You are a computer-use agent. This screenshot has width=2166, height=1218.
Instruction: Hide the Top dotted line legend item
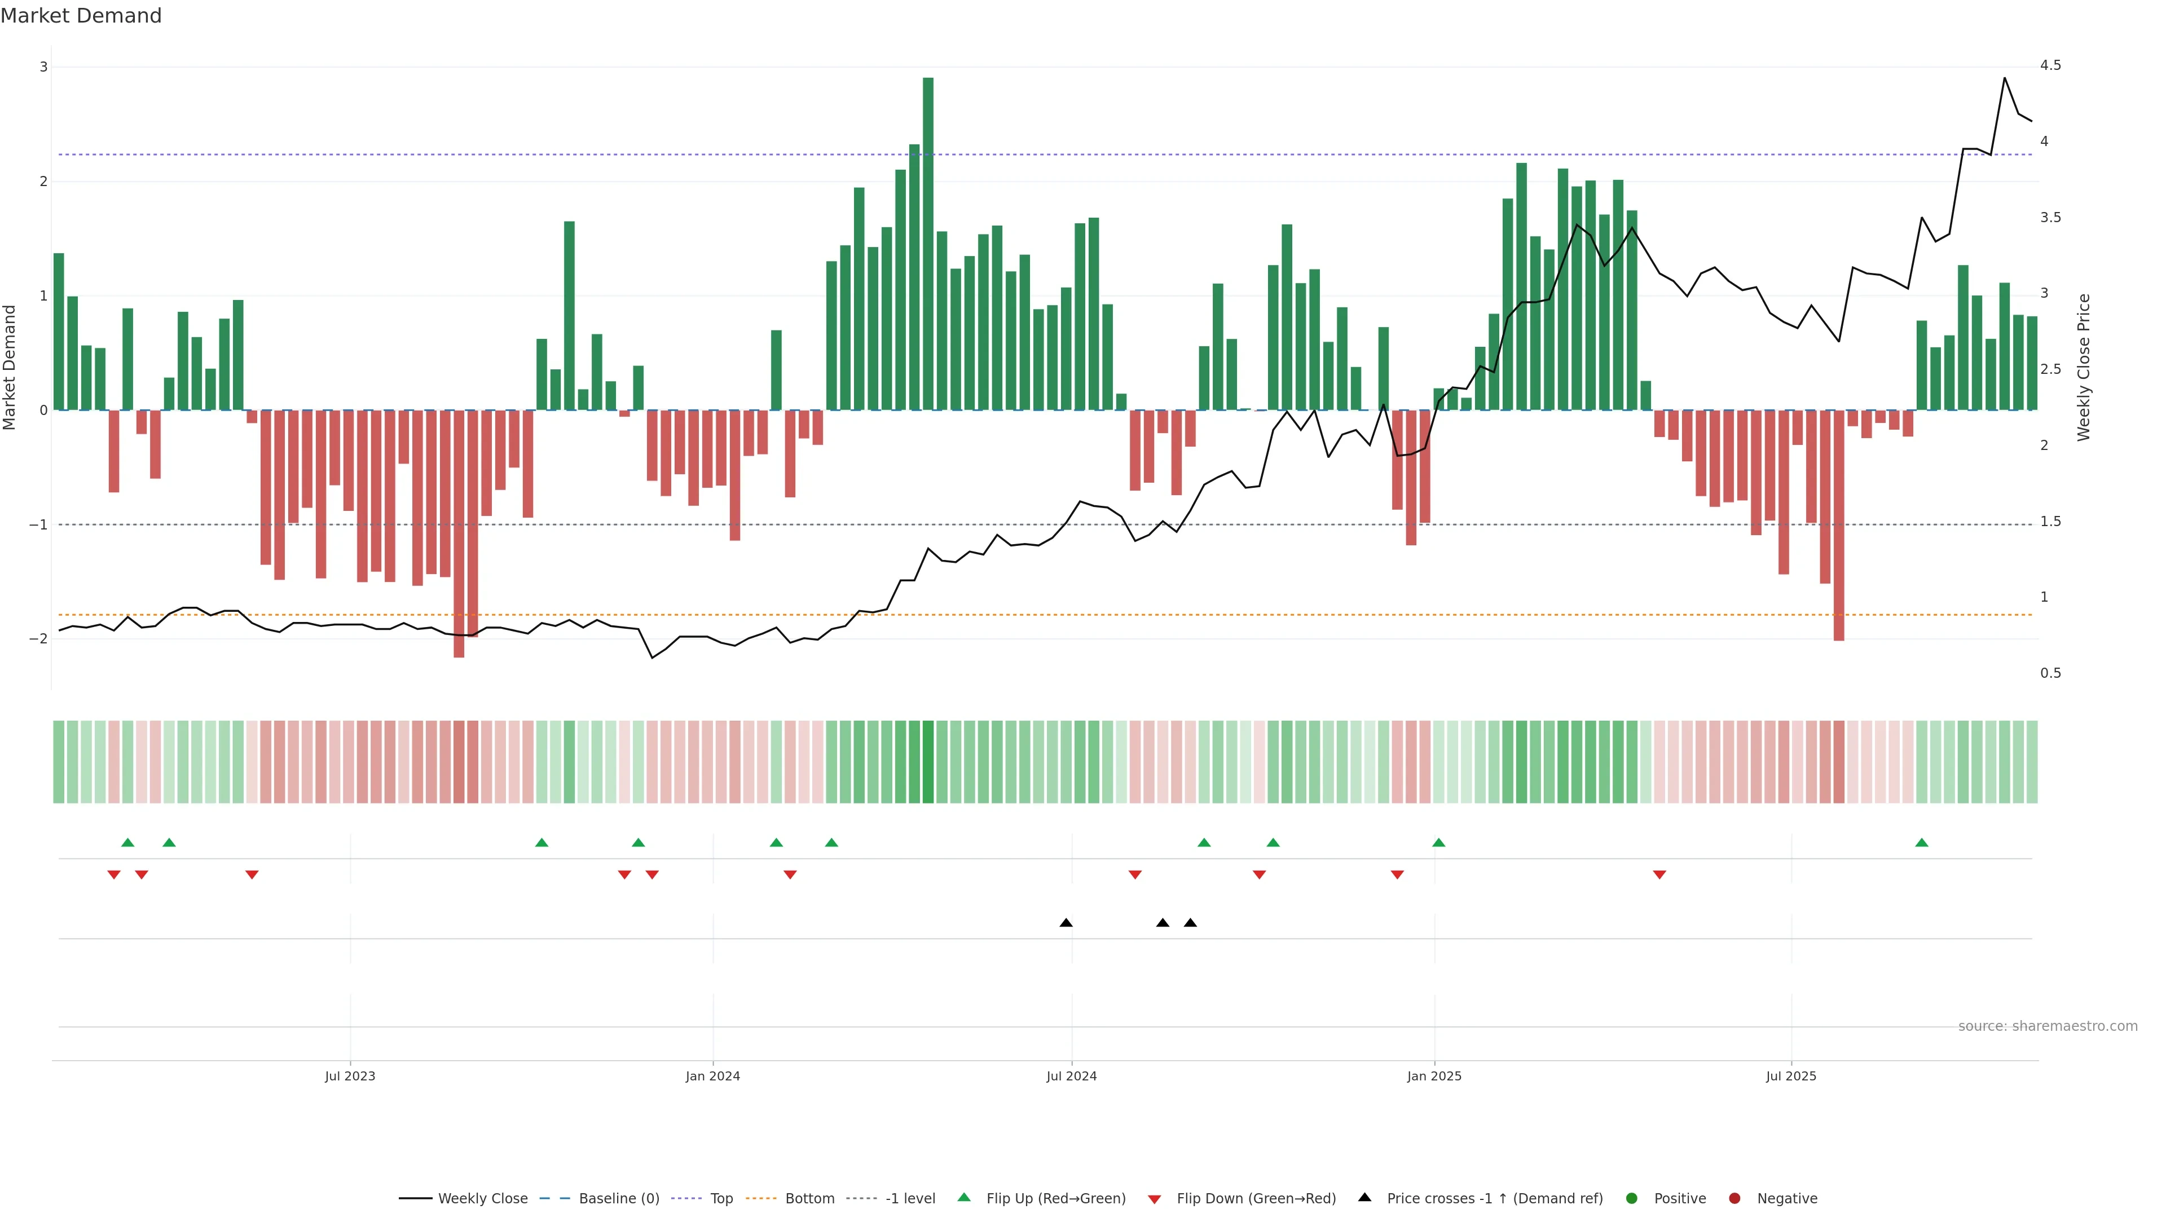721,1199
